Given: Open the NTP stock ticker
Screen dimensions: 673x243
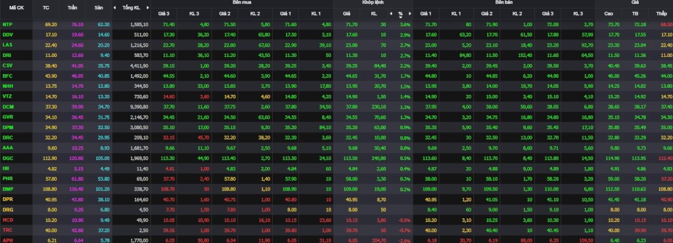Looking at the screenshot, I should (x=7, y=24).
